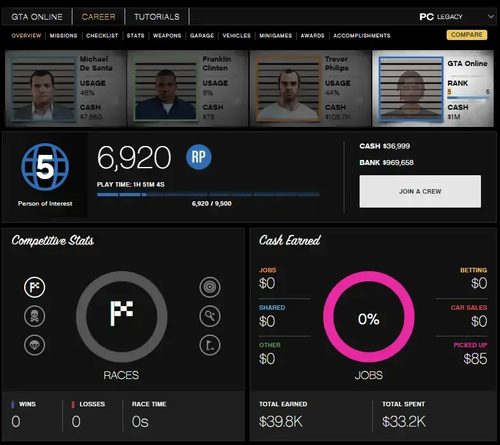This screenshot has height=445, width=500.
Task: Click the rank 5 globe icon
Action: 44,167
